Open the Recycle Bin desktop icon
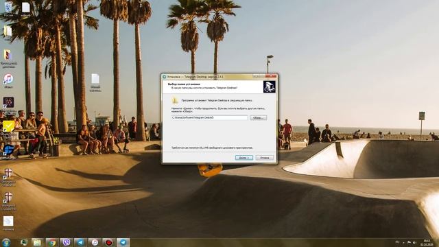The height and width of the screenshot is (247, 439). (8, 8)
